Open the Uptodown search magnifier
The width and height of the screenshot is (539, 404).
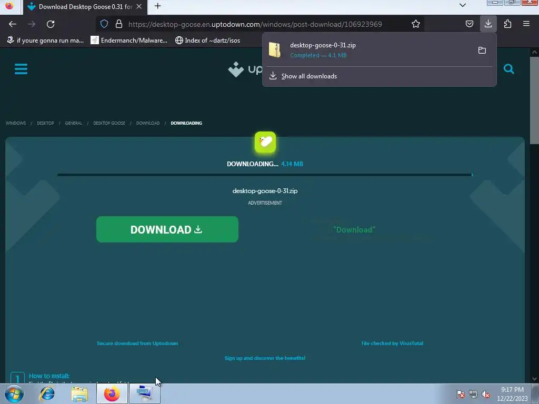point(509,69)
